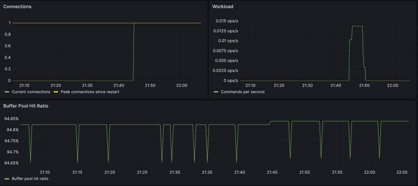418x186 pixels.
Task: Open the Connections panel title
Action: pyautogui.click(x=17, y=7)
